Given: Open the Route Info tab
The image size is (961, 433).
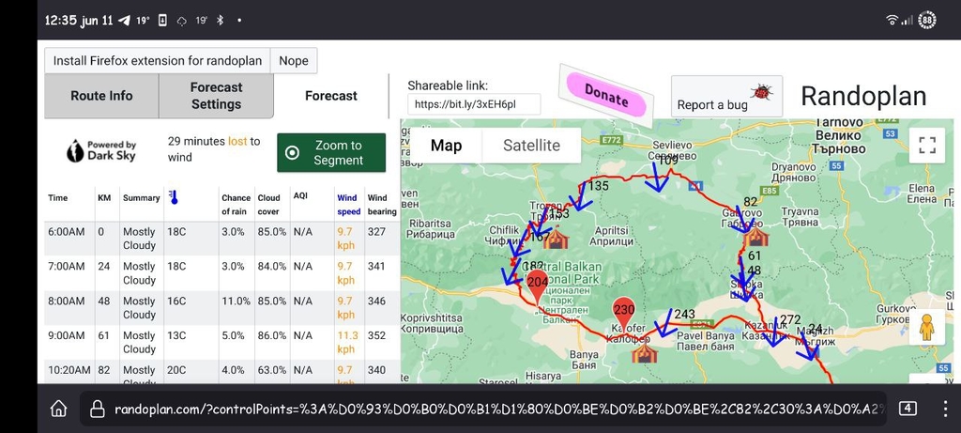Looking at the screenshot, I should point(101,96).
